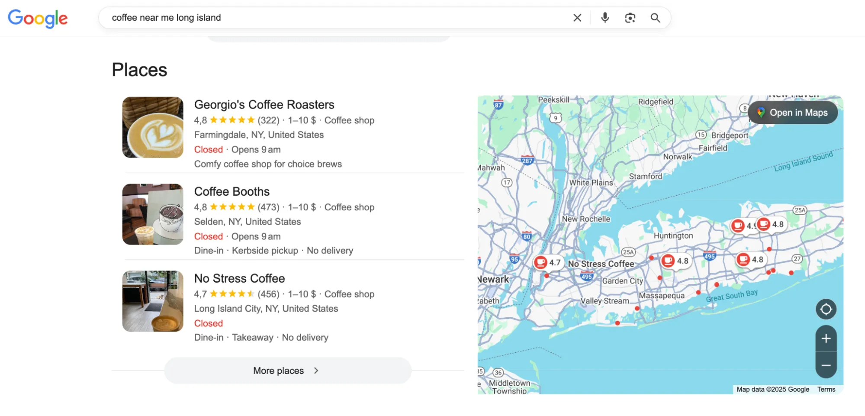View Georgio's latte art photo

pyautogui.click(x=153, y=127)
